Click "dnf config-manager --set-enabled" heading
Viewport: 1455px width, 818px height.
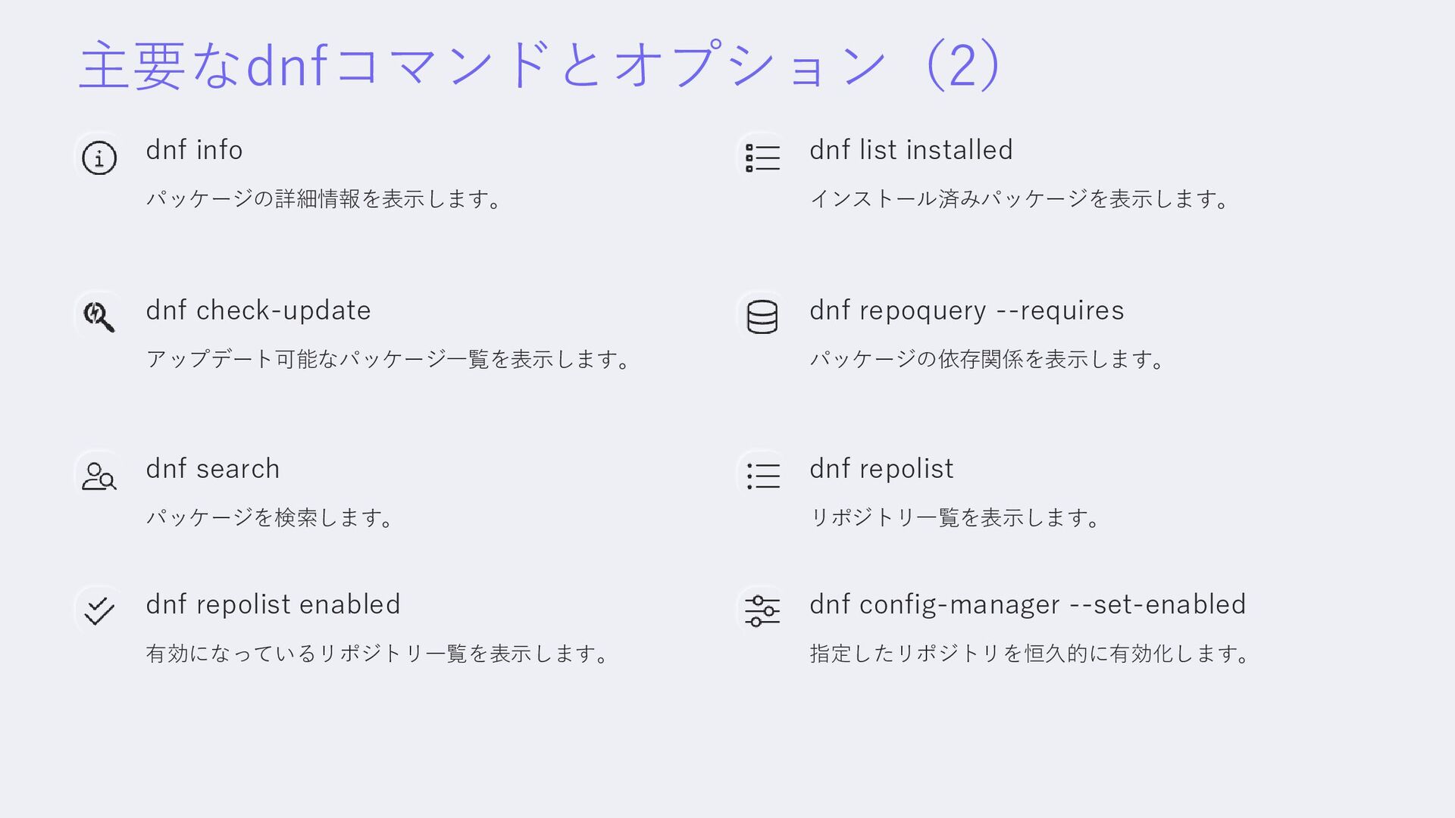pos(1028,604)
